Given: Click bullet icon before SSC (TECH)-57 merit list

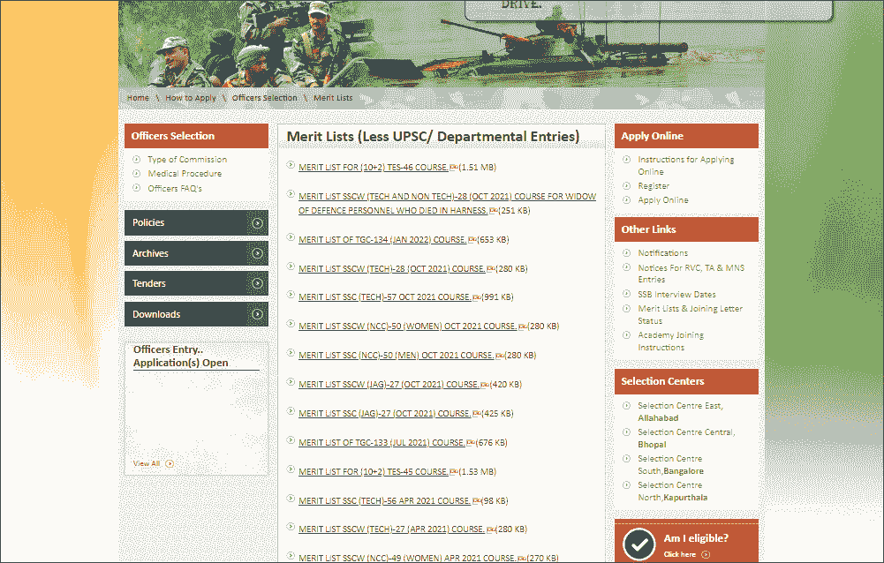Looking at the screenshot, I should tap(291, 295).
